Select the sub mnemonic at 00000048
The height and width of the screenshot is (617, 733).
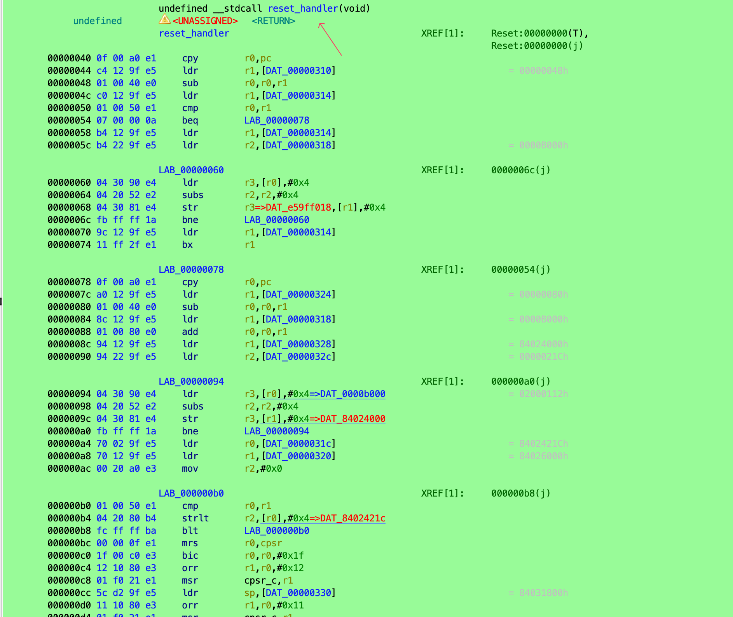pos(190,83)
